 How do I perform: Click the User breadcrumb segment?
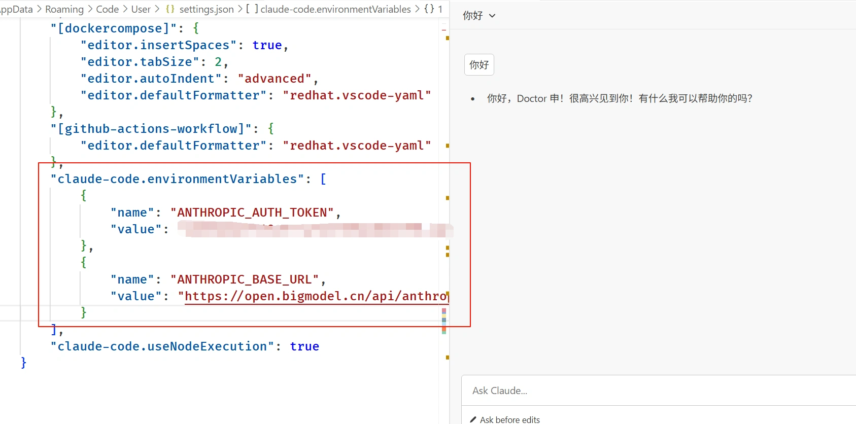141,9
